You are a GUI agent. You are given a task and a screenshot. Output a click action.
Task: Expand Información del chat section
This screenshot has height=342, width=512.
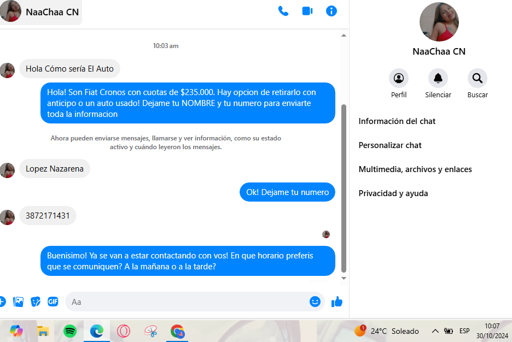397,121
